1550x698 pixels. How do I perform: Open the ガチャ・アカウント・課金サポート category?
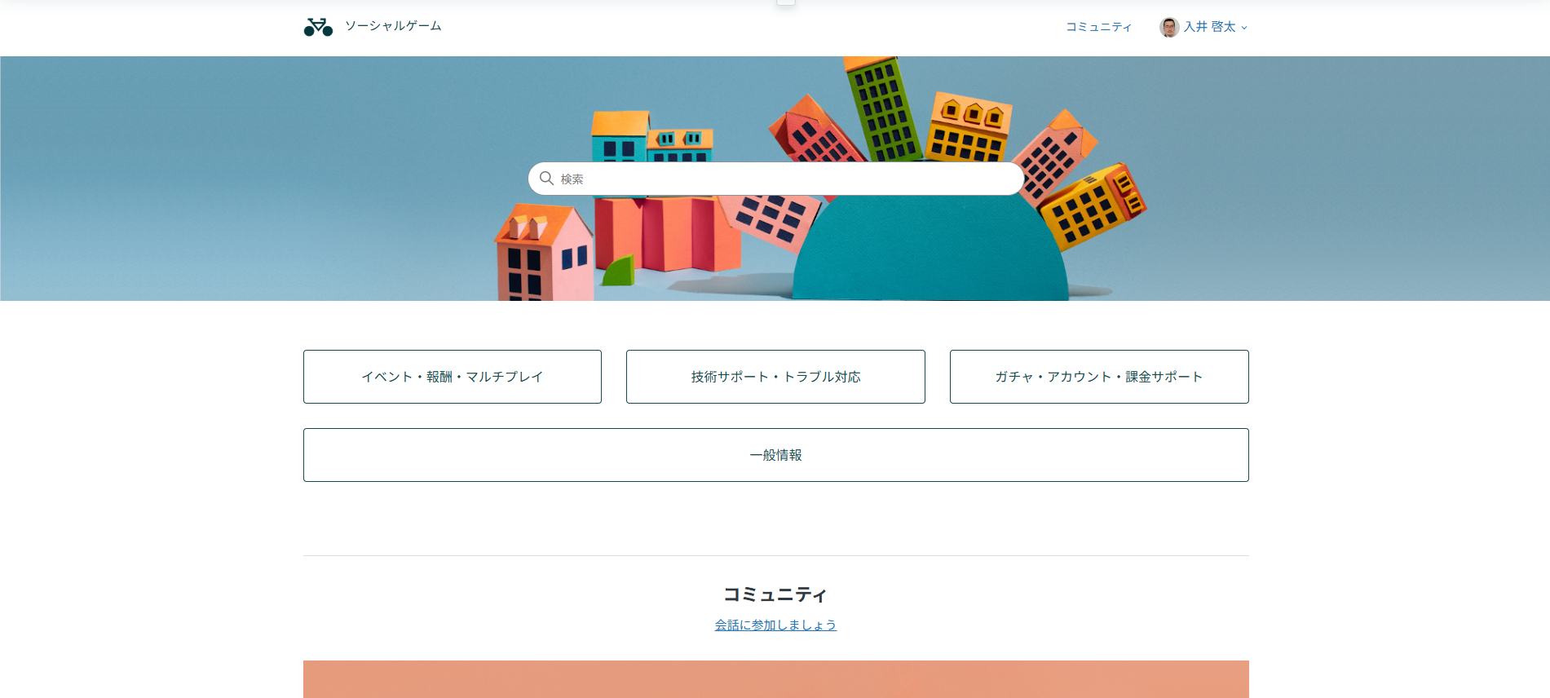(1099, 377)
